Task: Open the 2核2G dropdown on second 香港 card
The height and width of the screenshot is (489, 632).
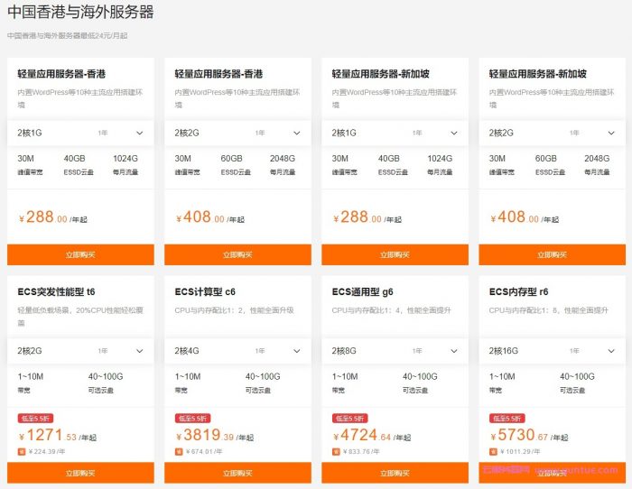Action: point(237,133)
